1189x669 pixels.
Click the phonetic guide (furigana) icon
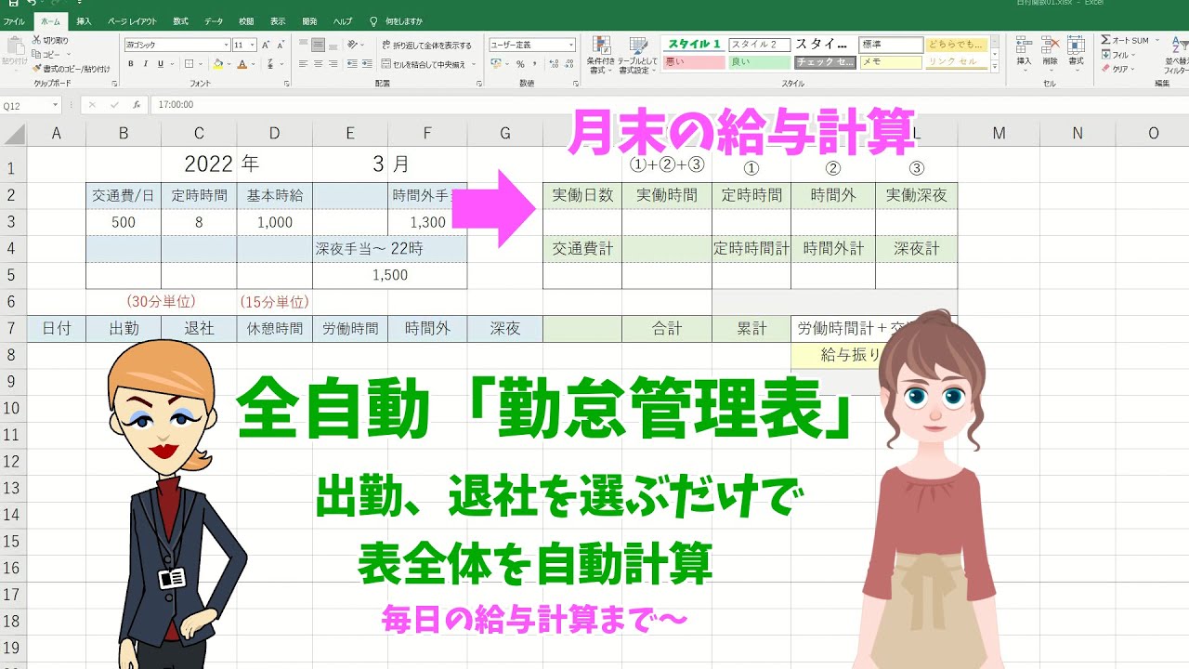pyautogui.click(x=269, y=64)
